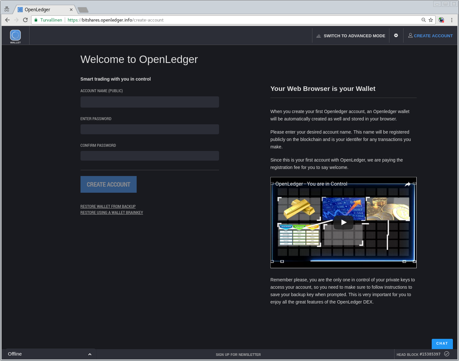Click the incognito icon in title bar

7,9
